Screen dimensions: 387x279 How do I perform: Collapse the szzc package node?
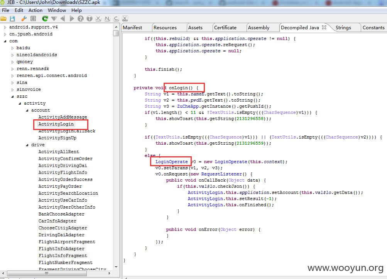12,97
